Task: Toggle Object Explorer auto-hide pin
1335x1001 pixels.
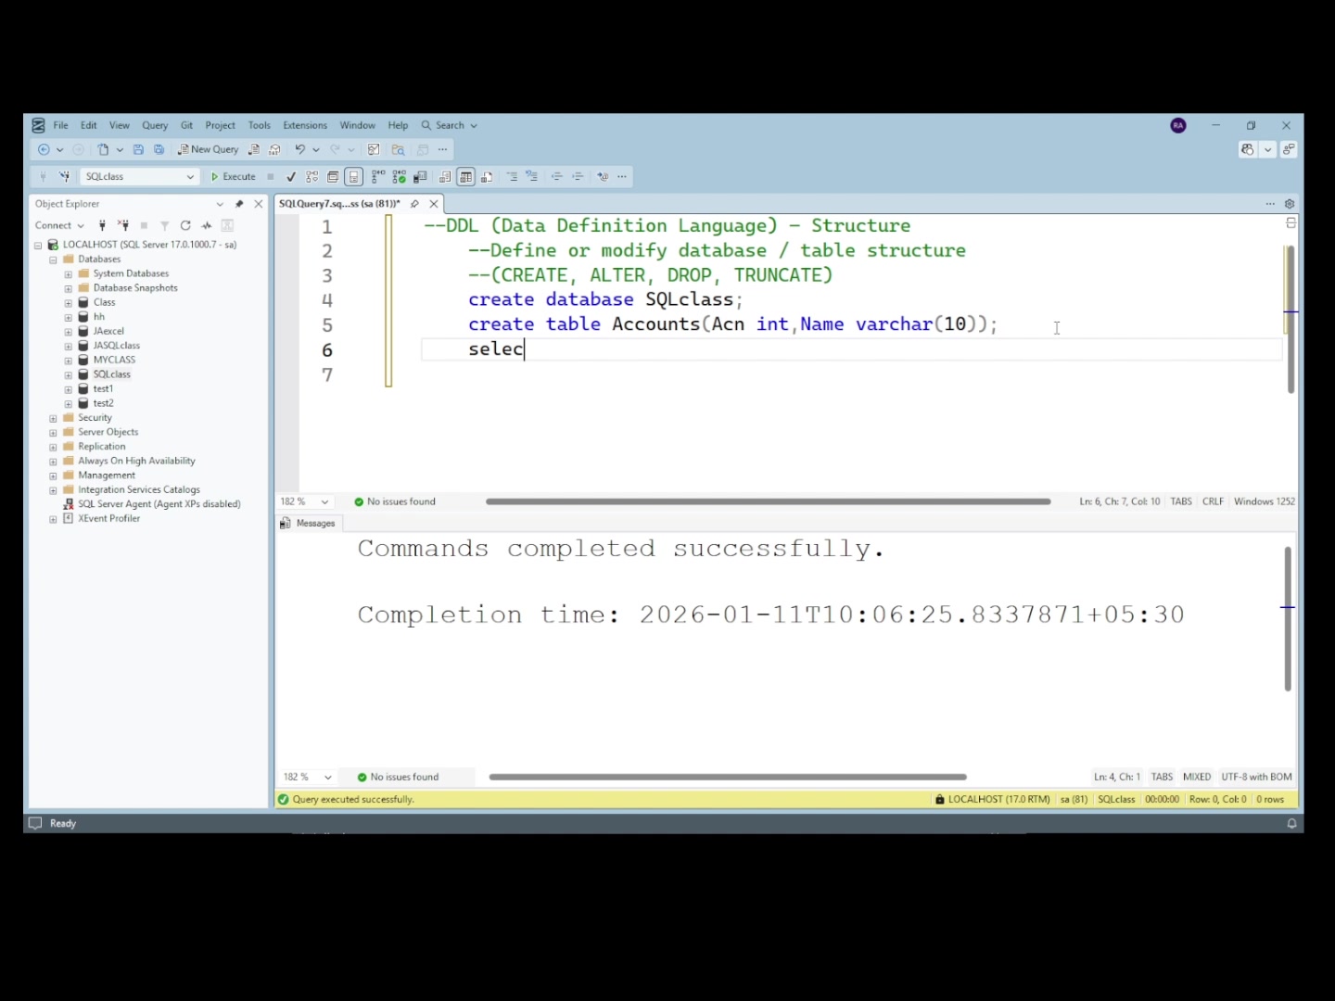Action: [x=239, y=204]
